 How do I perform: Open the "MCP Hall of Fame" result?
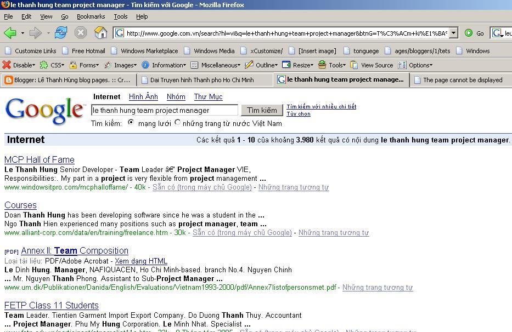(39, 160)
